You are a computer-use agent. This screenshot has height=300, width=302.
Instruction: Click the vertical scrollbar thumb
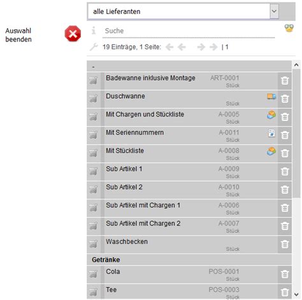(296, 133)
